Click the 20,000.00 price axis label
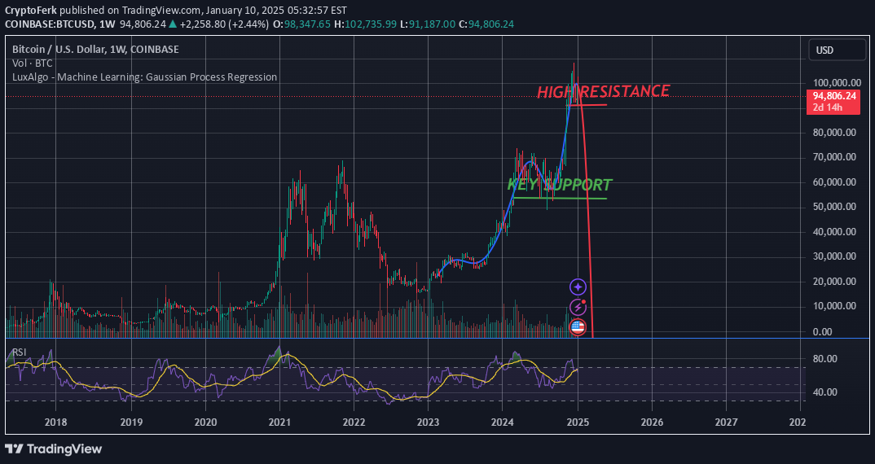875x464 pixels. [x=833, y=282]
